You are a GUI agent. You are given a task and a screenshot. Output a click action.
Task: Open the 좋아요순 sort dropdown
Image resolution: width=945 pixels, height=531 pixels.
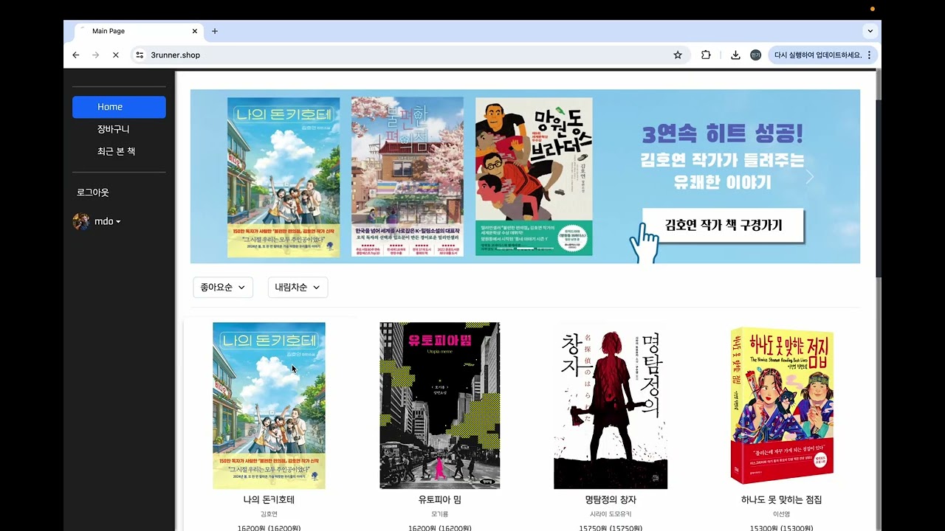pos(223,288)
